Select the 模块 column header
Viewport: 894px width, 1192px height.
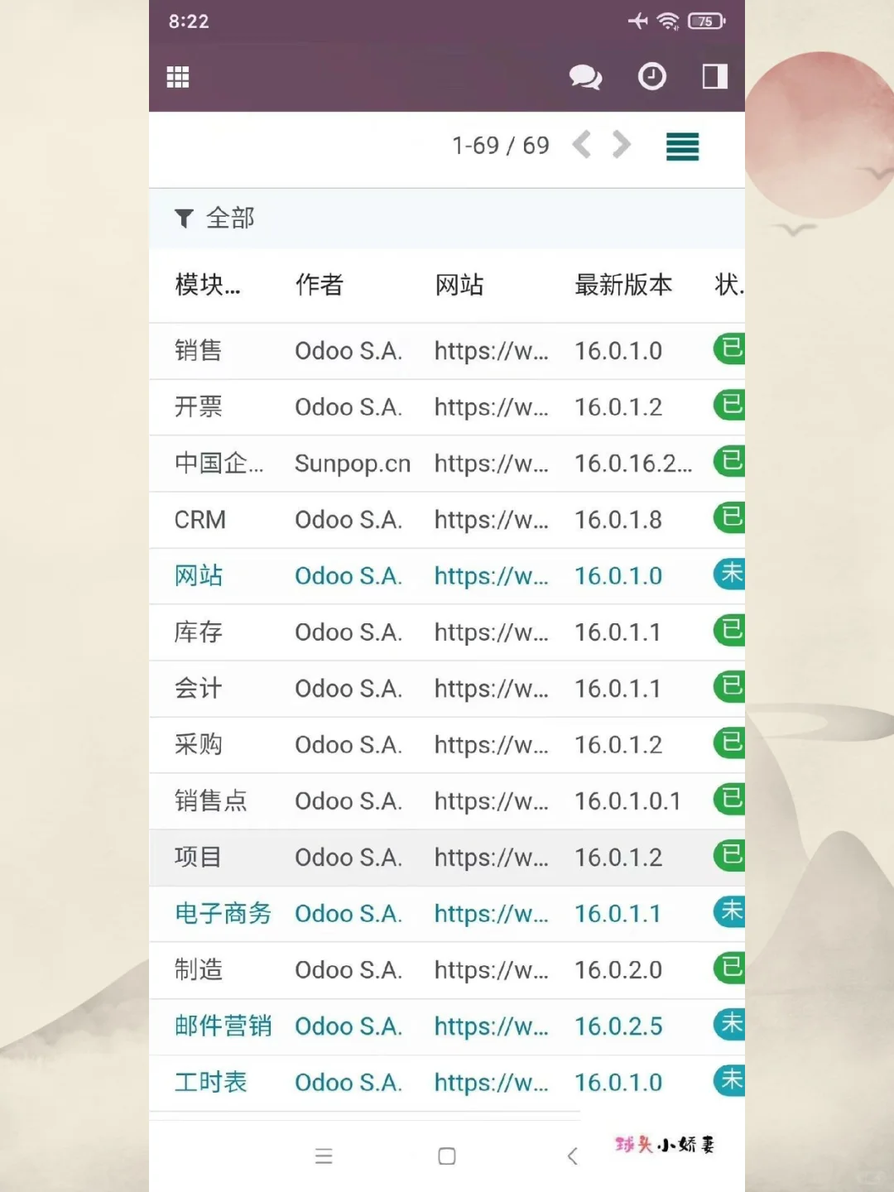[207, 285]
